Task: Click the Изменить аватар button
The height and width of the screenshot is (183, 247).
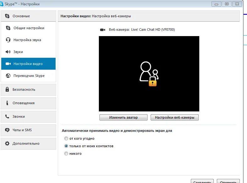Action: click(x=123, y=117)
